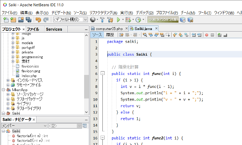Collapse the func method fold at line 6

[103, 73]
